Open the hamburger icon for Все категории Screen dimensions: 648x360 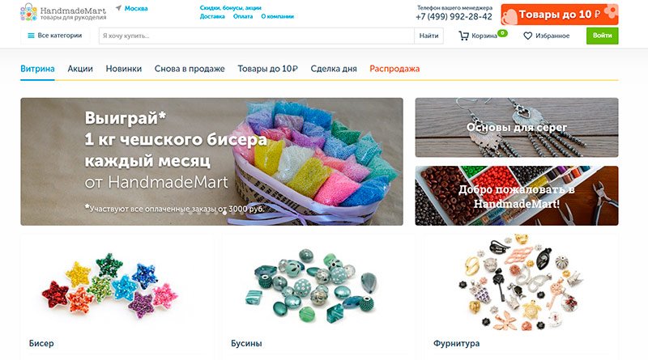pyautogui.click(x=31, y=36)
